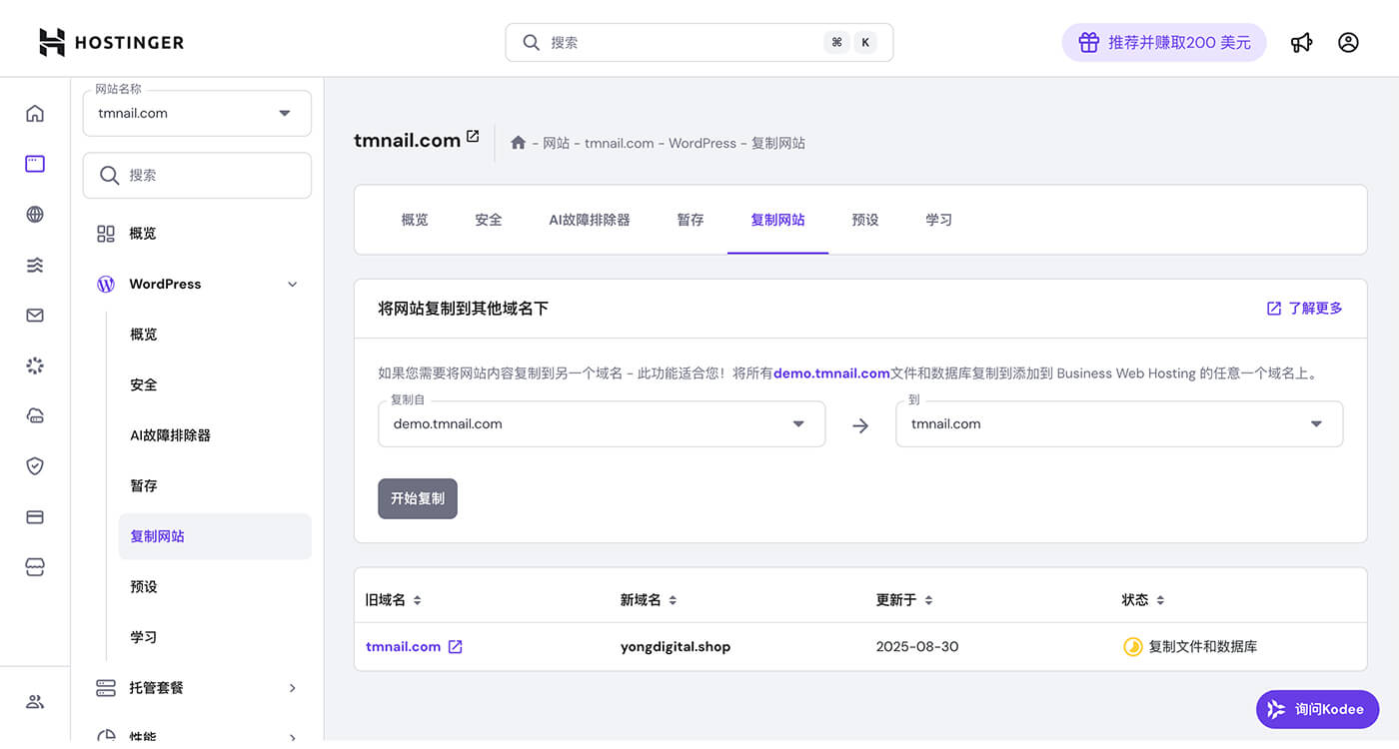The height and width of the screenshot is (749, 1399).
Task: Click external link icon beside tmnail.com heading
Action: [473, 136]
